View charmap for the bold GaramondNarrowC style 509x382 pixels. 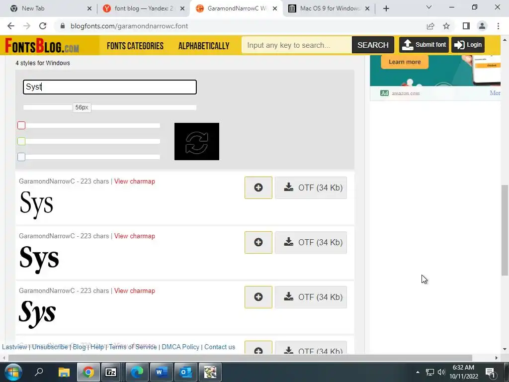pos(134,236)
